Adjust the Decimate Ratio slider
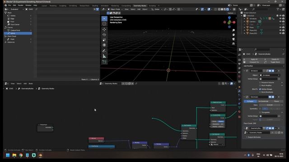Image resolution: width=289 pixels, height=162 pixels. [x=270, y=105]
